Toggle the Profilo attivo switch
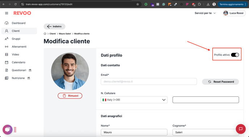Viewport: 249px width, 137px height. tap(235, 55)
